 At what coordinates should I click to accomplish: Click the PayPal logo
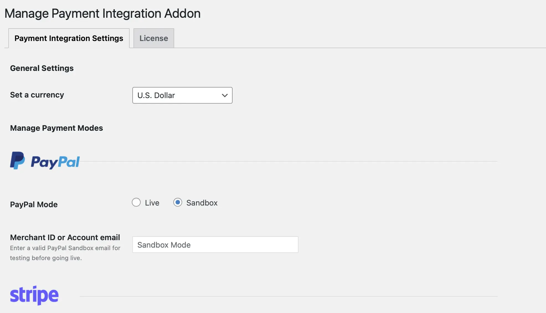tap(45, 161)
